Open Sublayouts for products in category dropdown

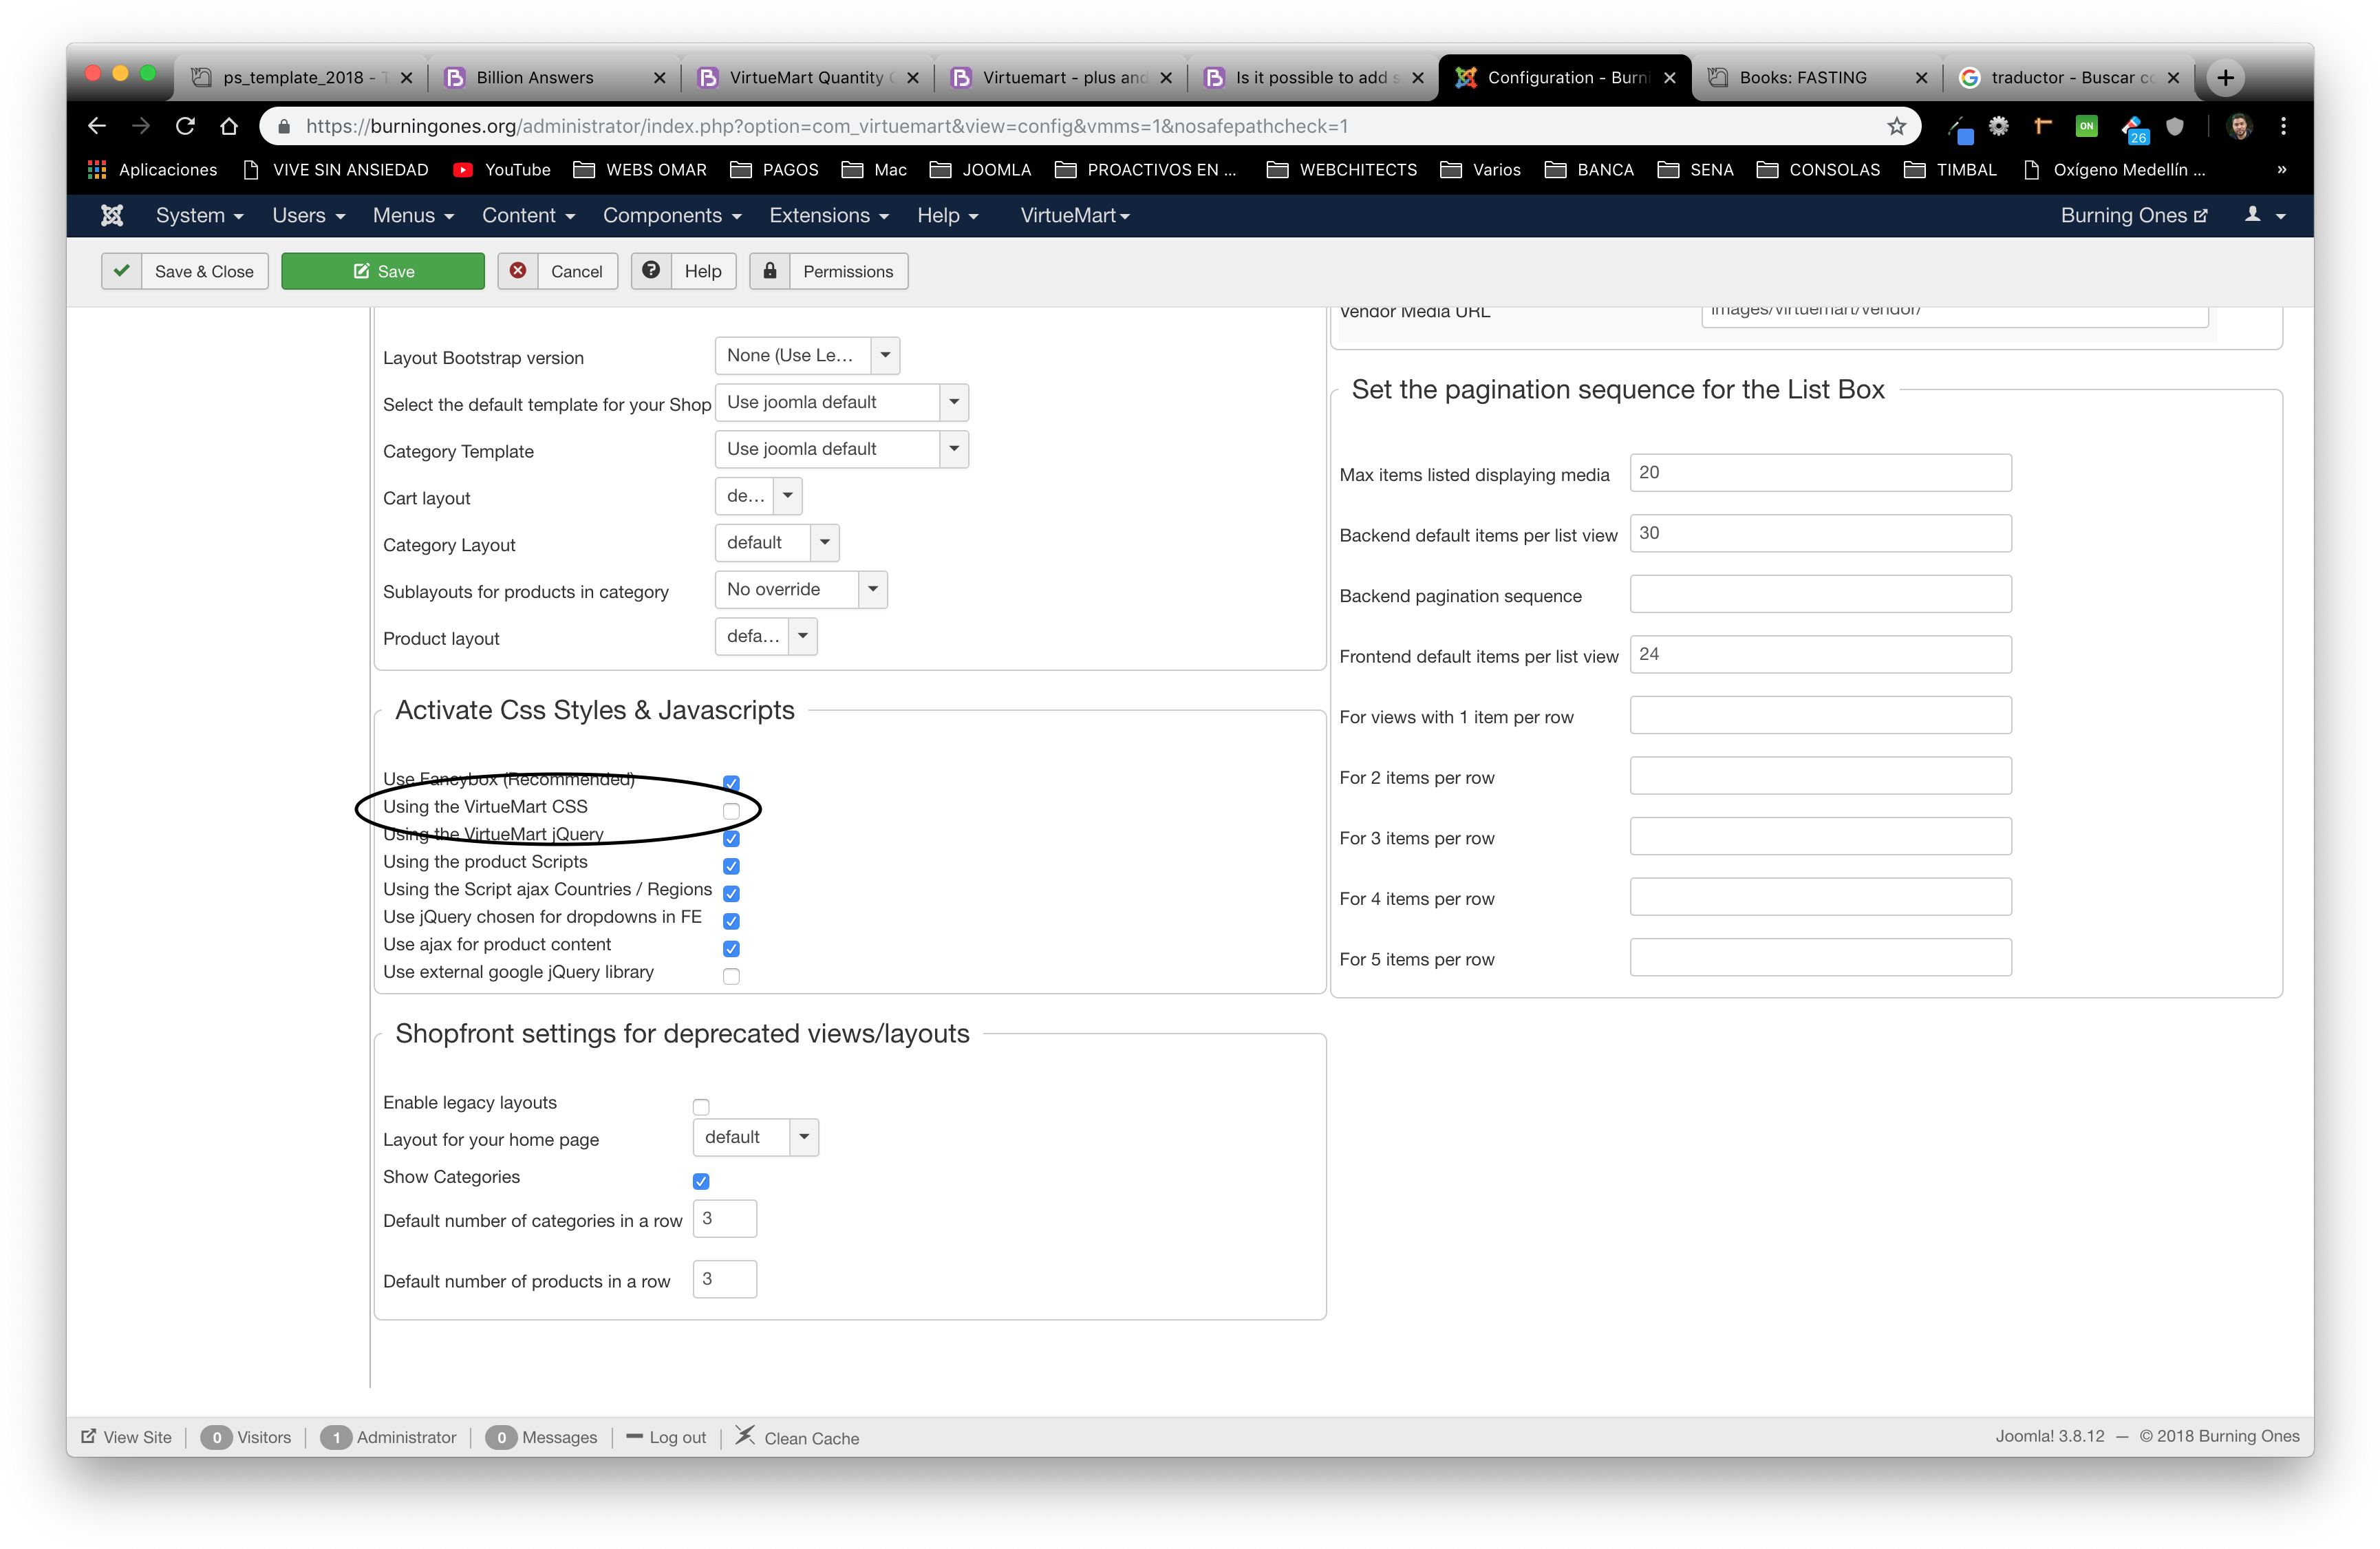coord(800,589)
